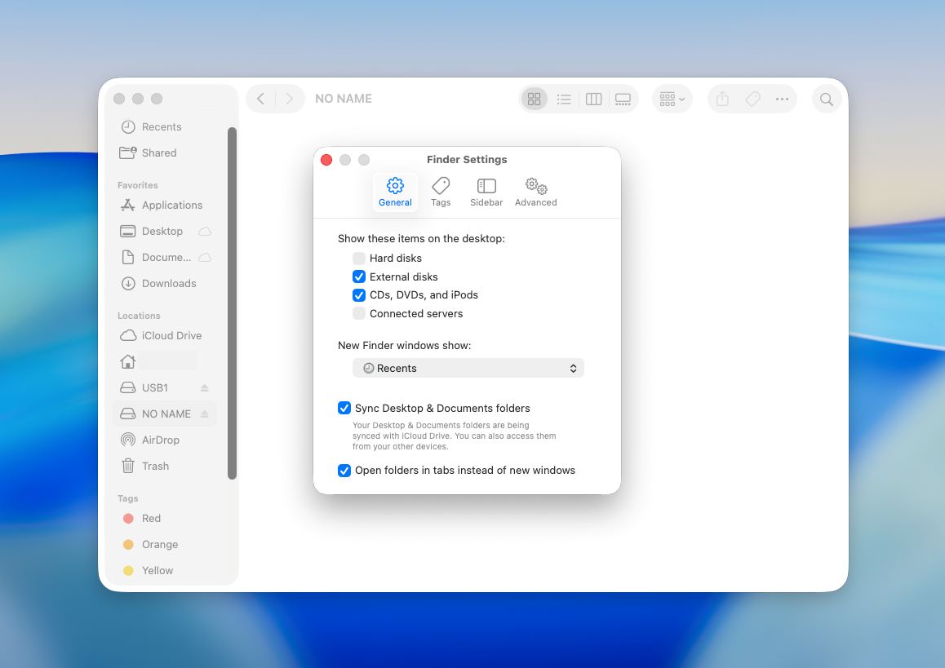Toggle Sync Desktop & Documents folders checkbox
This screenshot has height=668, width=945.
[344, 409]
